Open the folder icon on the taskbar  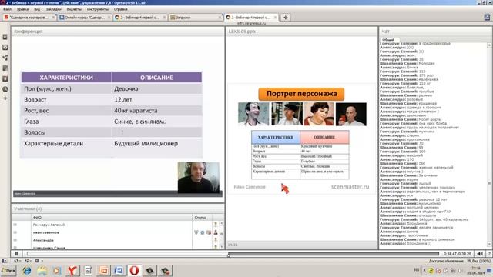42,270
